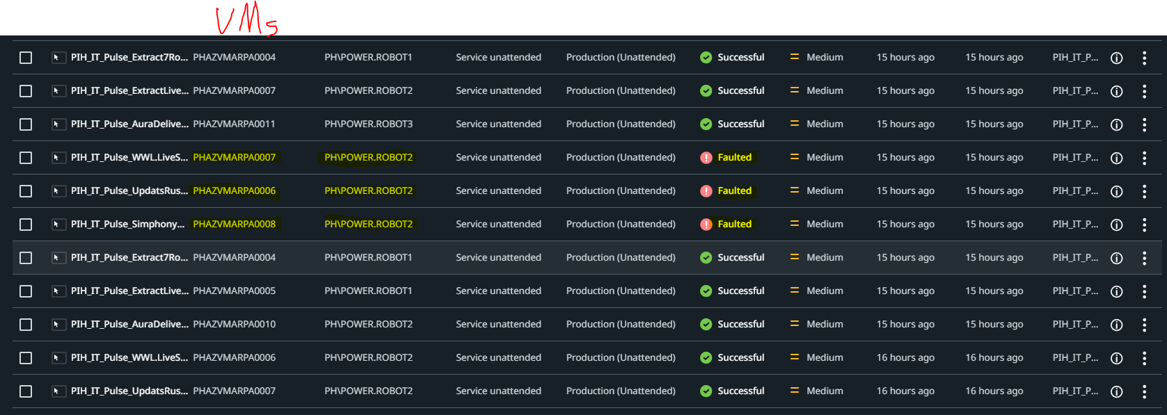1167x415 pixels.
Task: Open the info details for the PHAZVMARPA0010 job
Action: coord(1116,325)
